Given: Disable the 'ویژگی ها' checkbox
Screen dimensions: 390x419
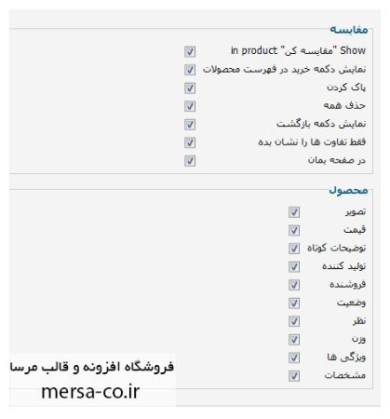Looking at the screenshot, I should (294, 358).
